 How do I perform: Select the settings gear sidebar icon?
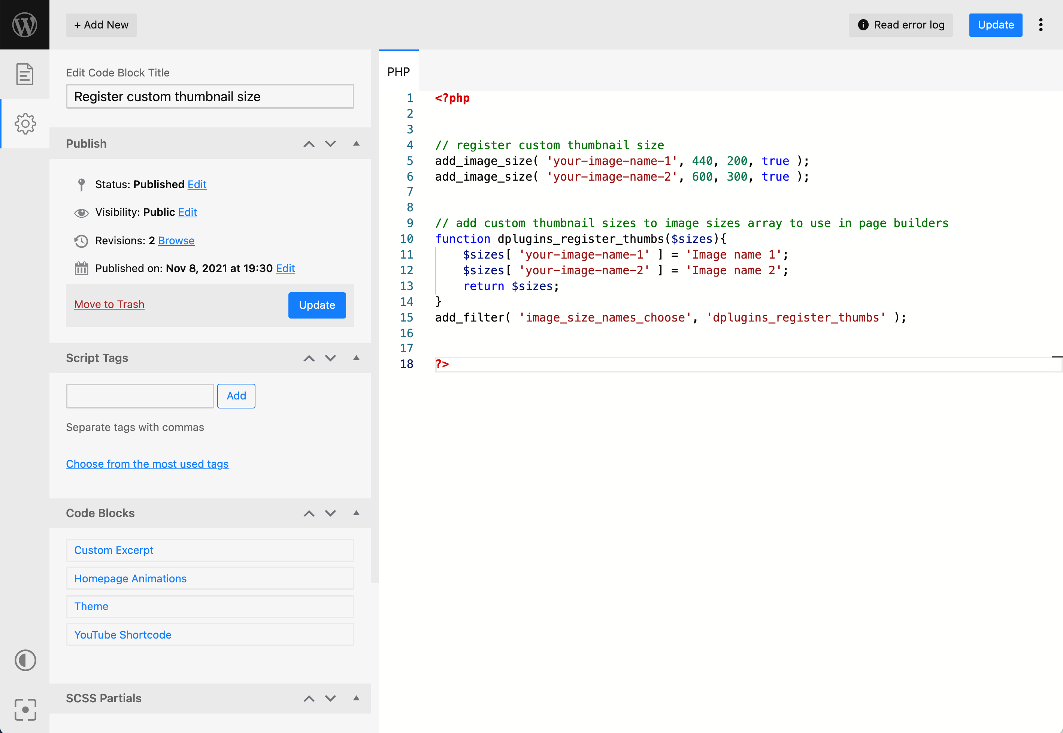(25, 124)
